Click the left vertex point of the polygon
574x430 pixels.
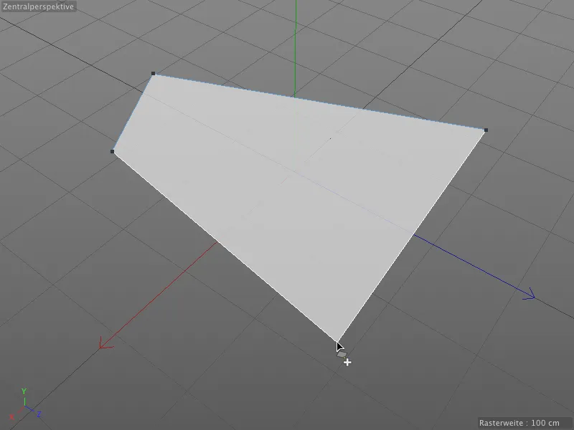pyautogui.click(x=111, y=151)
